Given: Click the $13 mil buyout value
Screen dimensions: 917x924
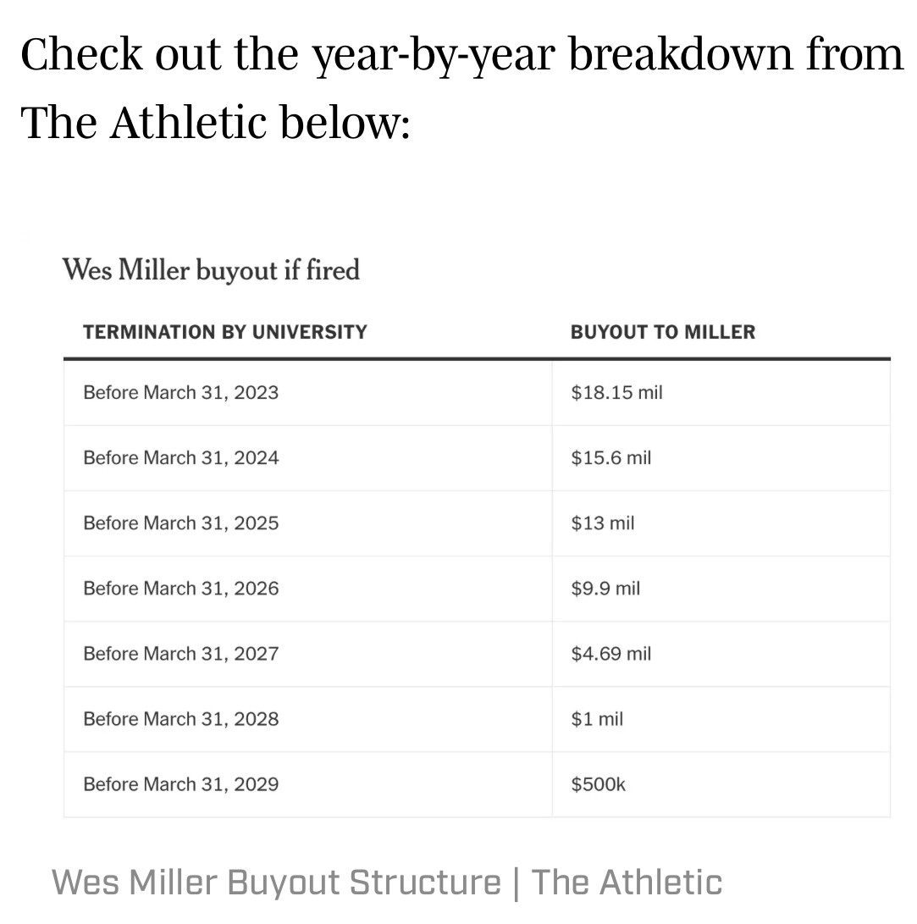Looking at the screenshot, I should pyautogui.click(x=603, y=523).
